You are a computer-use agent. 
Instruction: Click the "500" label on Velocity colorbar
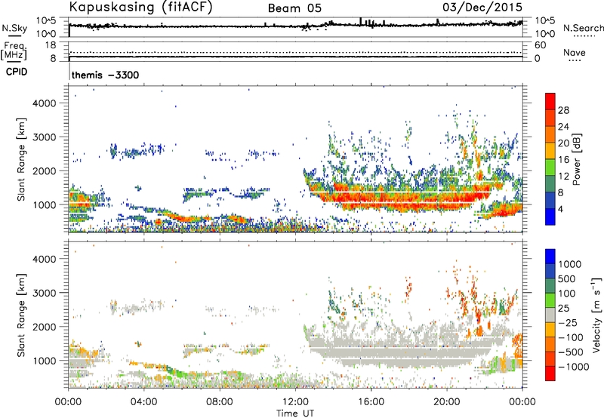tap(567, 279)
